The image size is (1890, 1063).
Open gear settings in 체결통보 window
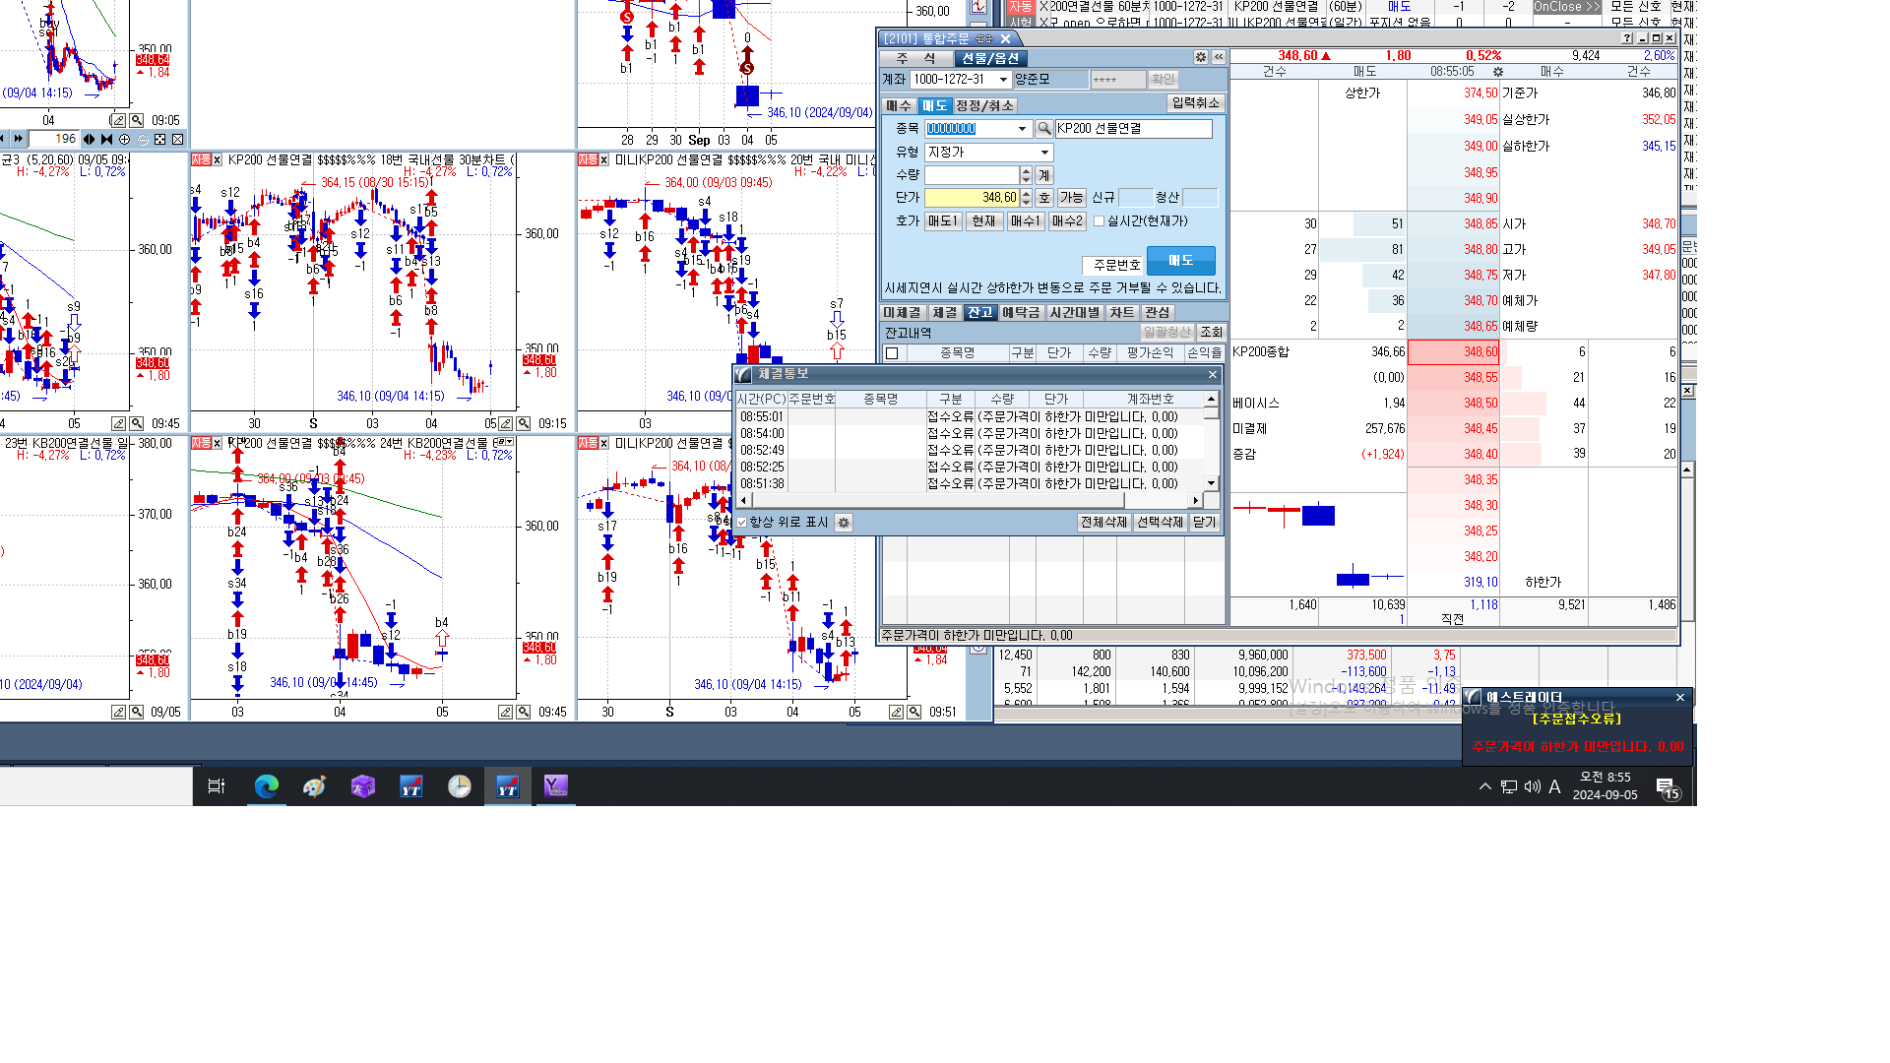coord(844,523)
